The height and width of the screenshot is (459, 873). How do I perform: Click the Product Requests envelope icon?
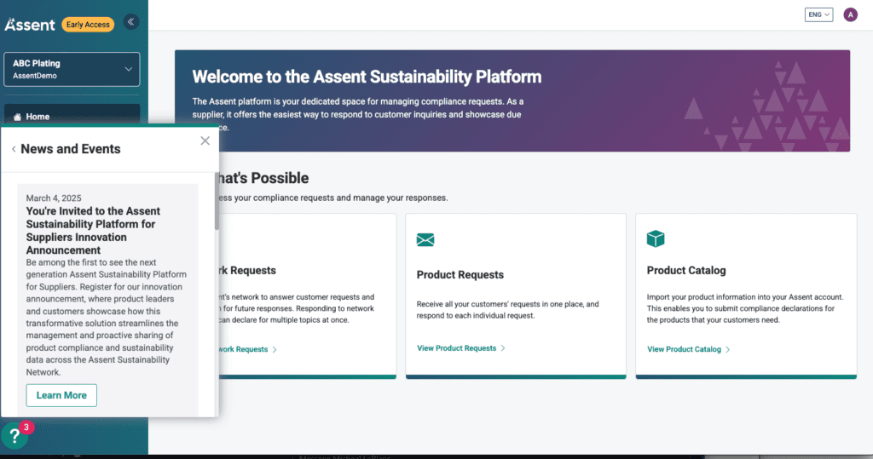click(425, 240)
